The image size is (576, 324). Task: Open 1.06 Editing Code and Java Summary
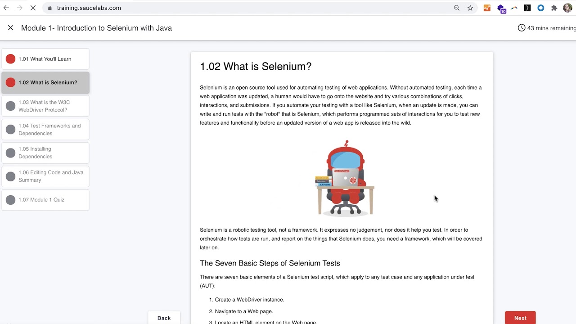tap(45, 176)
